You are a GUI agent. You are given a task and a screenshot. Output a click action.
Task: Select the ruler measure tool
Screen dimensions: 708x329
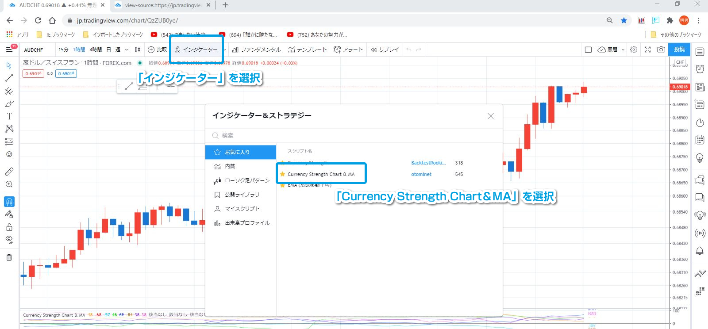click(x=9, y=171)
